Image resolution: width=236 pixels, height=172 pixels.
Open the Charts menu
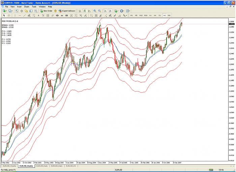[x=27, y=7]
